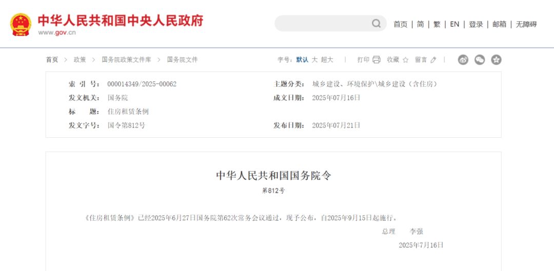The height and width of the screenshot is (271, 554).
Task: Click heading 中华人民共和国国务院令
Action: (274, 175)
